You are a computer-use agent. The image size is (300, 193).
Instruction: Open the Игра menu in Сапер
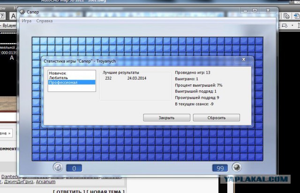pyautogui.click(x=26, y=21)
